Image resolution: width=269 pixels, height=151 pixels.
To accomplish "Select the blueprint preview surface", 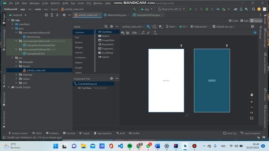I will 212,81.
